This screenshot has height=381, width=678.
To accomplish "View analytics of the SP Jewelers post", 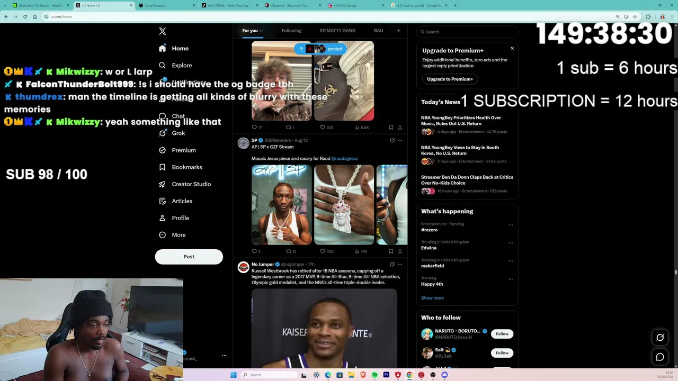I will [361, 251].
